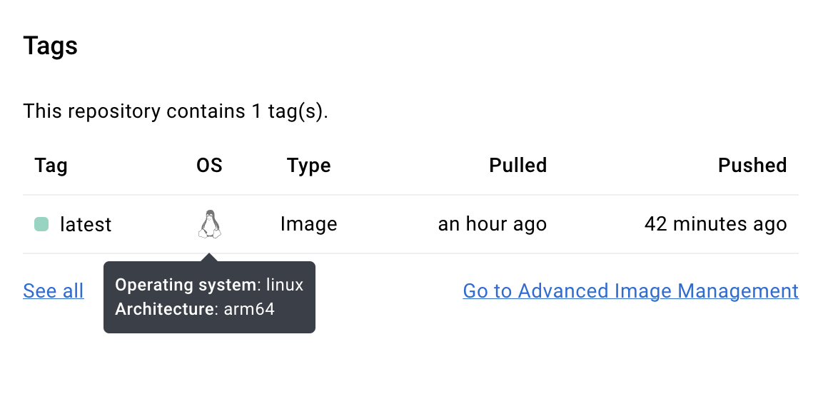Click the '42 minutes ago' pushed time

715,224
